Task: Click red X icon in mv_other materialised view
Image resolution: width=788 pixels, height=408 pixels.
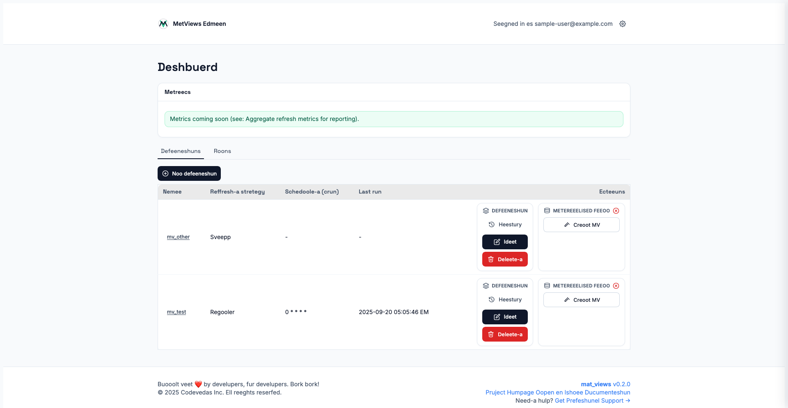Action: coord(616,211)
